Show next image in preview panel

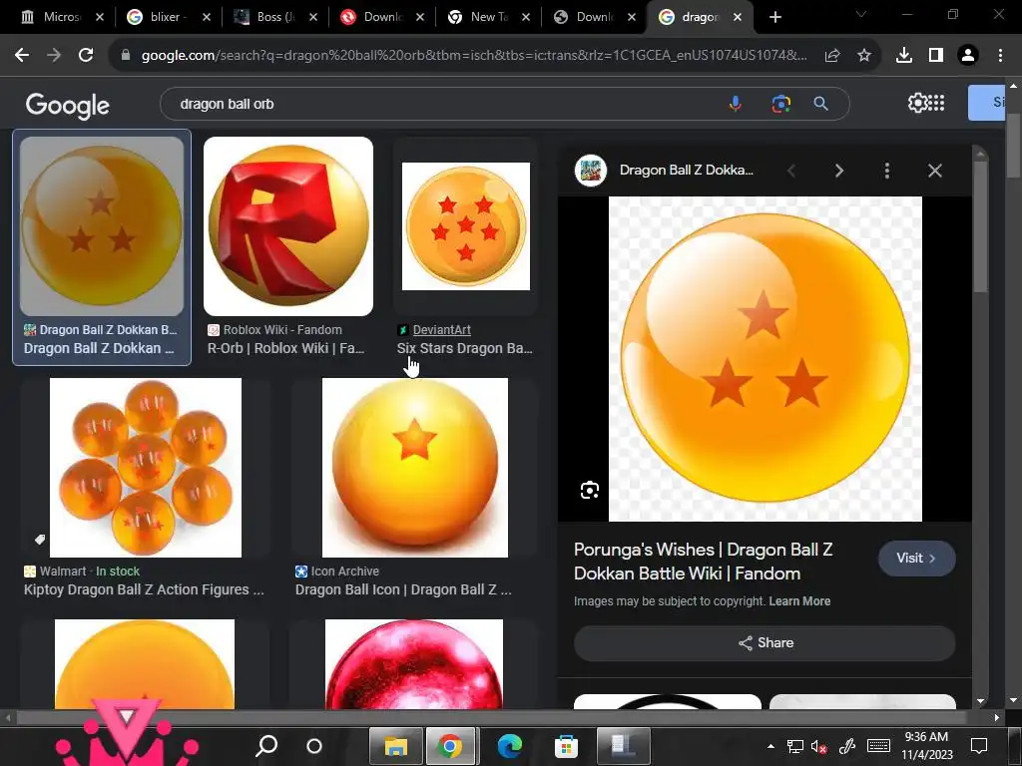click(839, 171)
